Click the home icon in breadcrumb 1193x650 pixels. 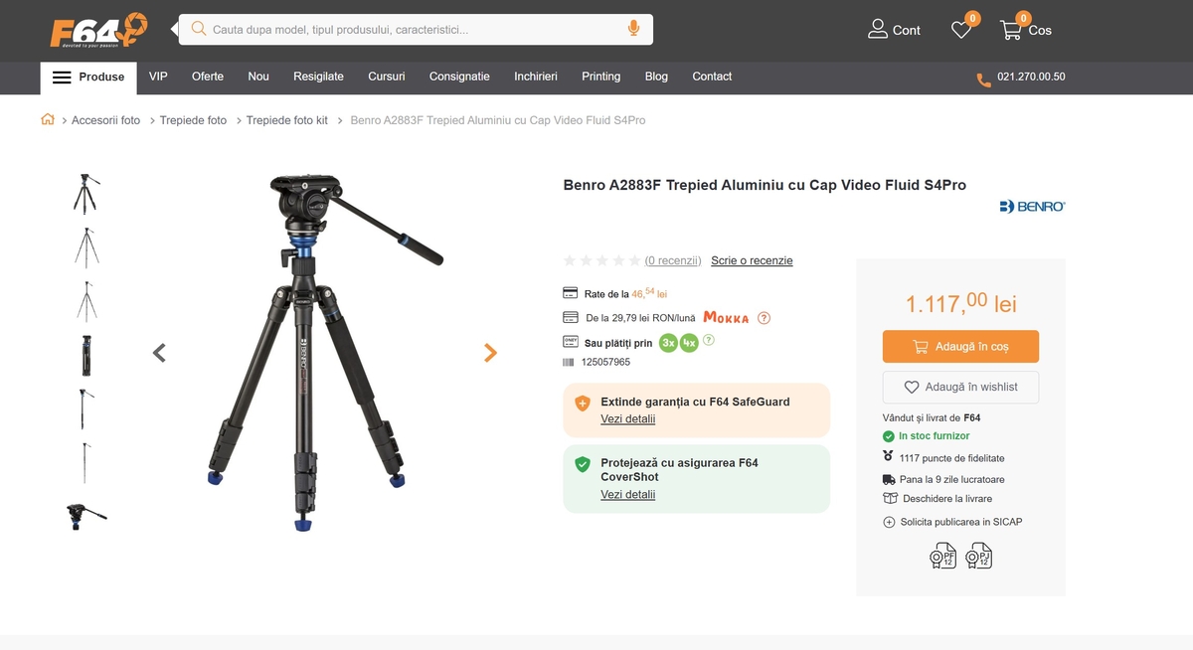click(48, 120)
